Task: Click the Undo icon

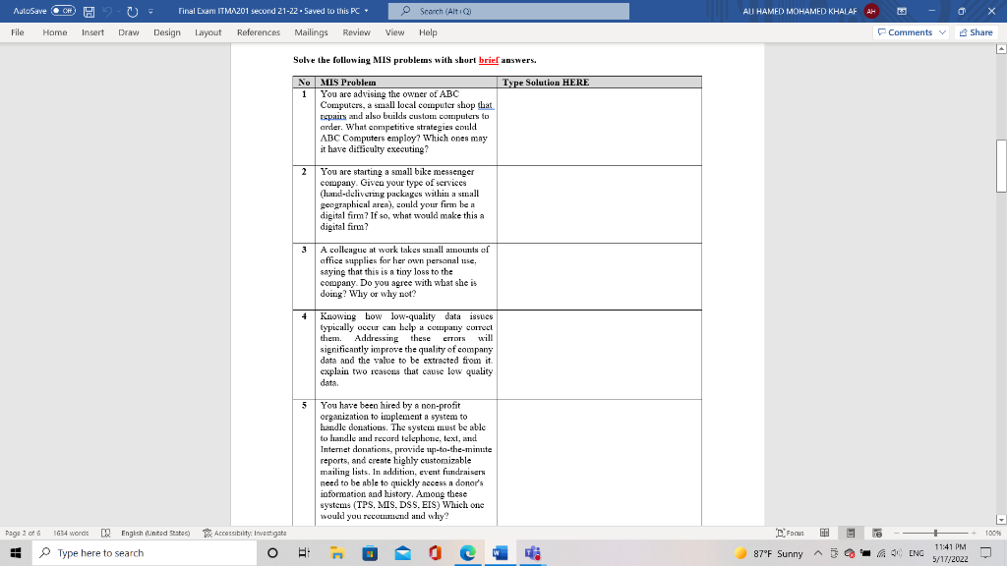Action: (108, 12)
